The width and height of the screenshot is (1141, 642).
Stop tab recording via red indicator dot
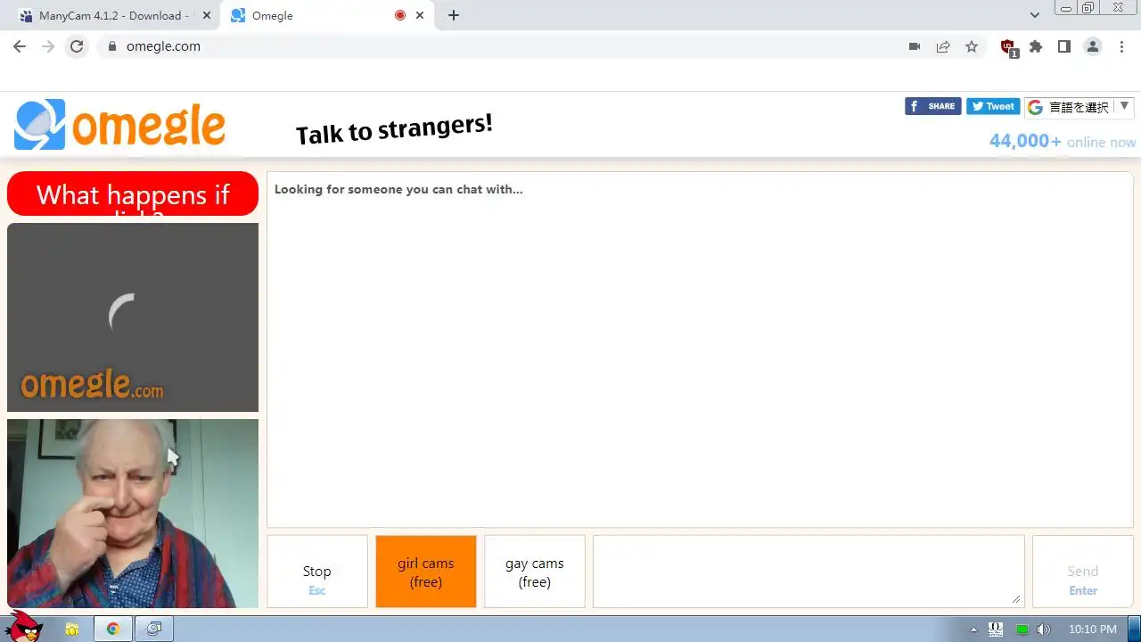click(x=400, y=15)
